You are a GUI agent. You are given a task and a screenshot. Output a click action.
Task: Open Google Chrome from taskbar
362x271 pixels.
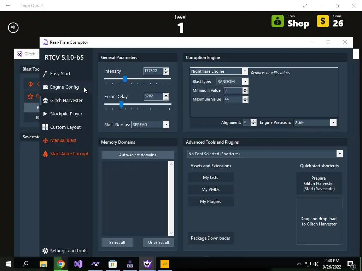[61, 264]
